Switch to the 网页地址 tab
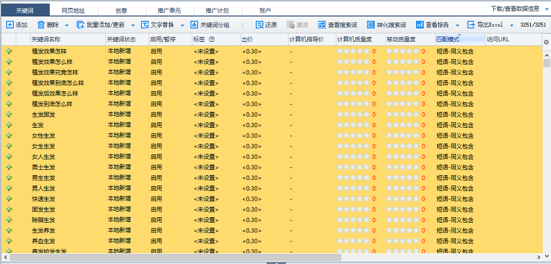 coord(74,10)
